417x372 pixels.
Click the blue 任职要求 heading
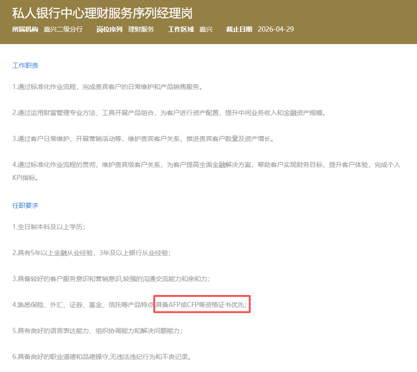[25, 205]
